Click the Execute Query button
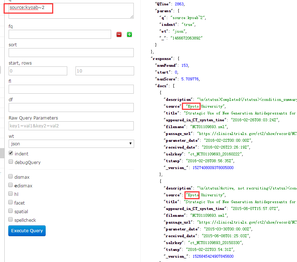 pyautogui.click(x=27, y=231)
